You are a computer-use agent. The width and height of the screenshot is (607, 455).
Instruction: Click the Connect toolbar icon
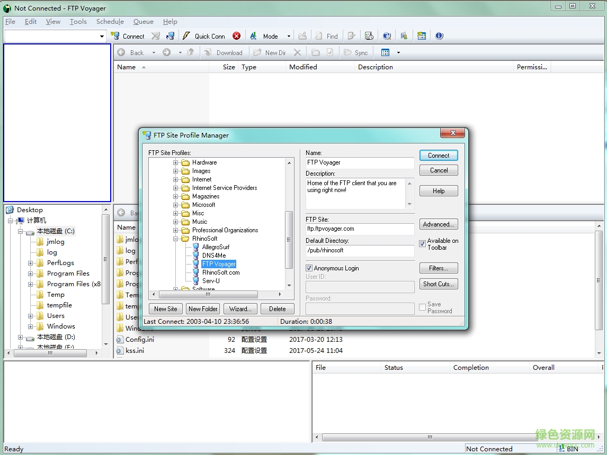[115, 36]
